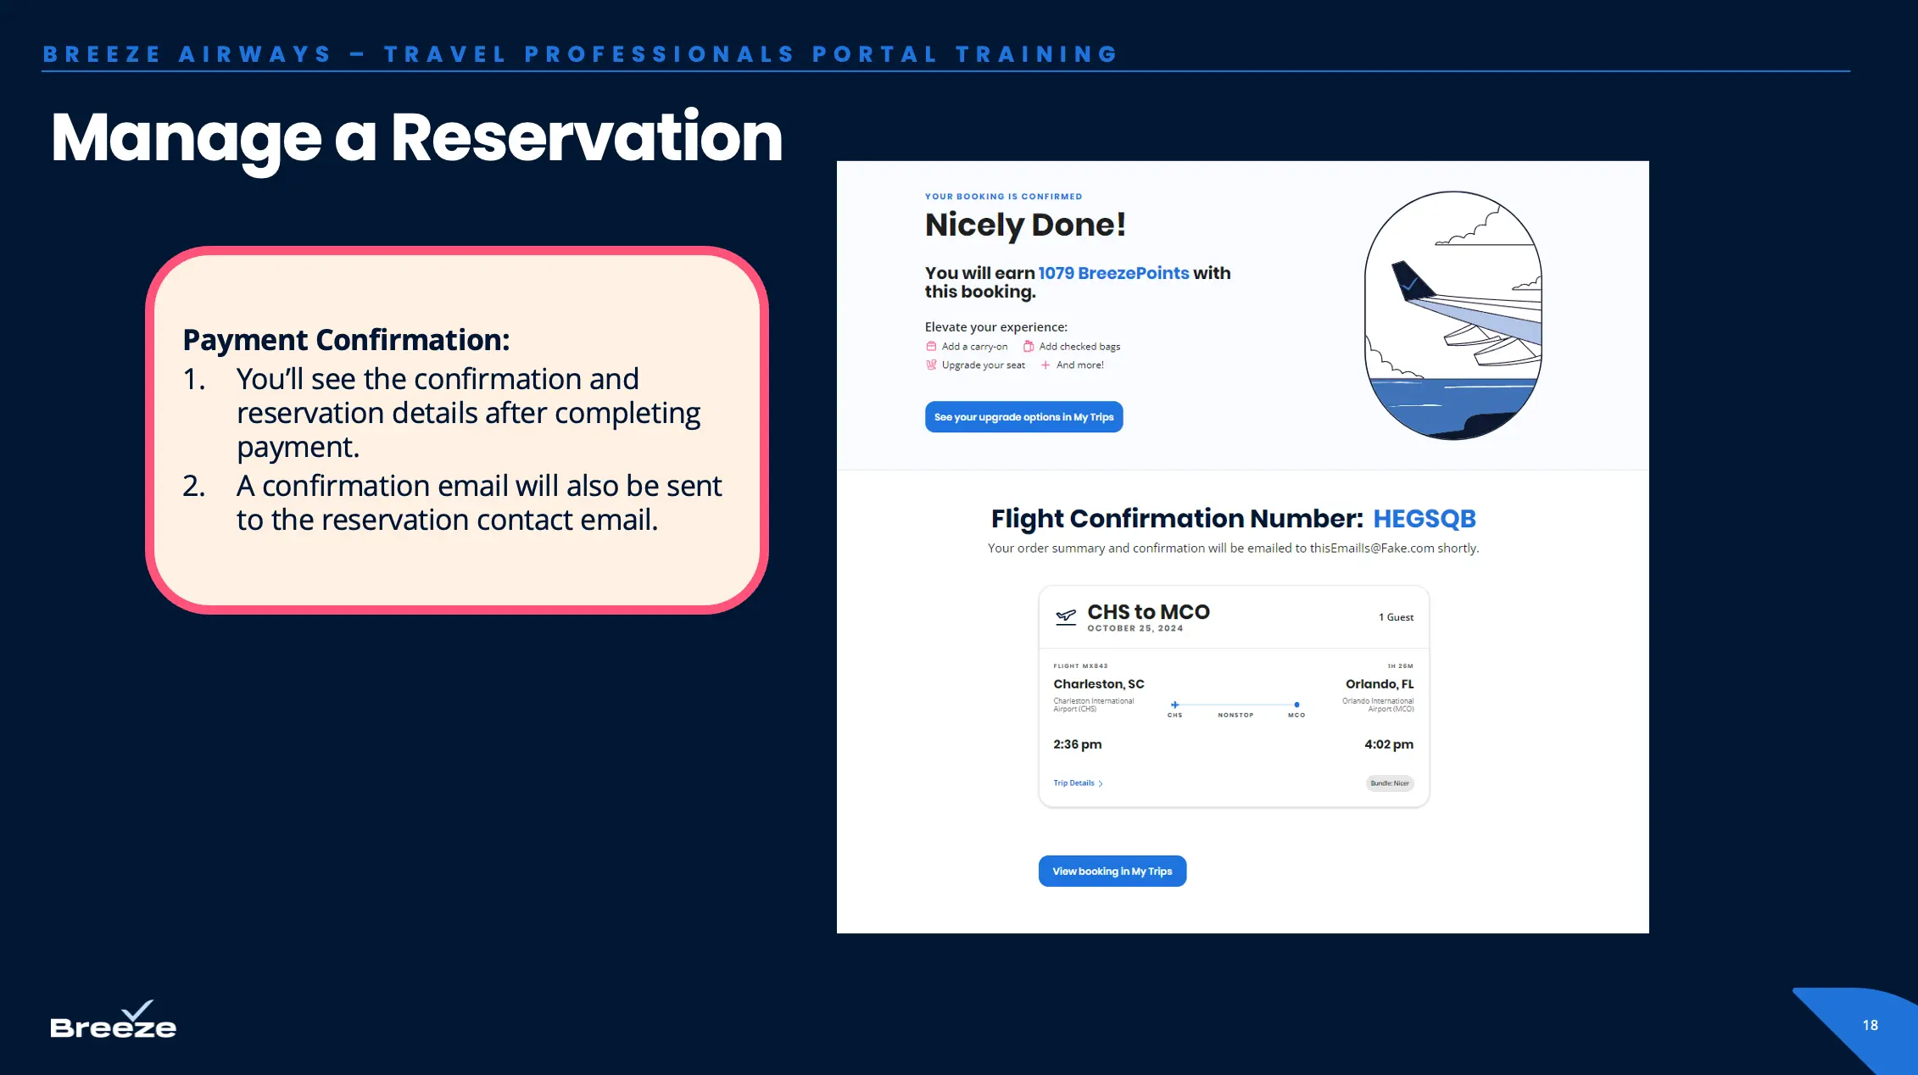Click the '1H 26M' duration label
Image resolution: width=1918 pixels, height=1075 pixels.
pyautogui.click(x=1400, y=666)
